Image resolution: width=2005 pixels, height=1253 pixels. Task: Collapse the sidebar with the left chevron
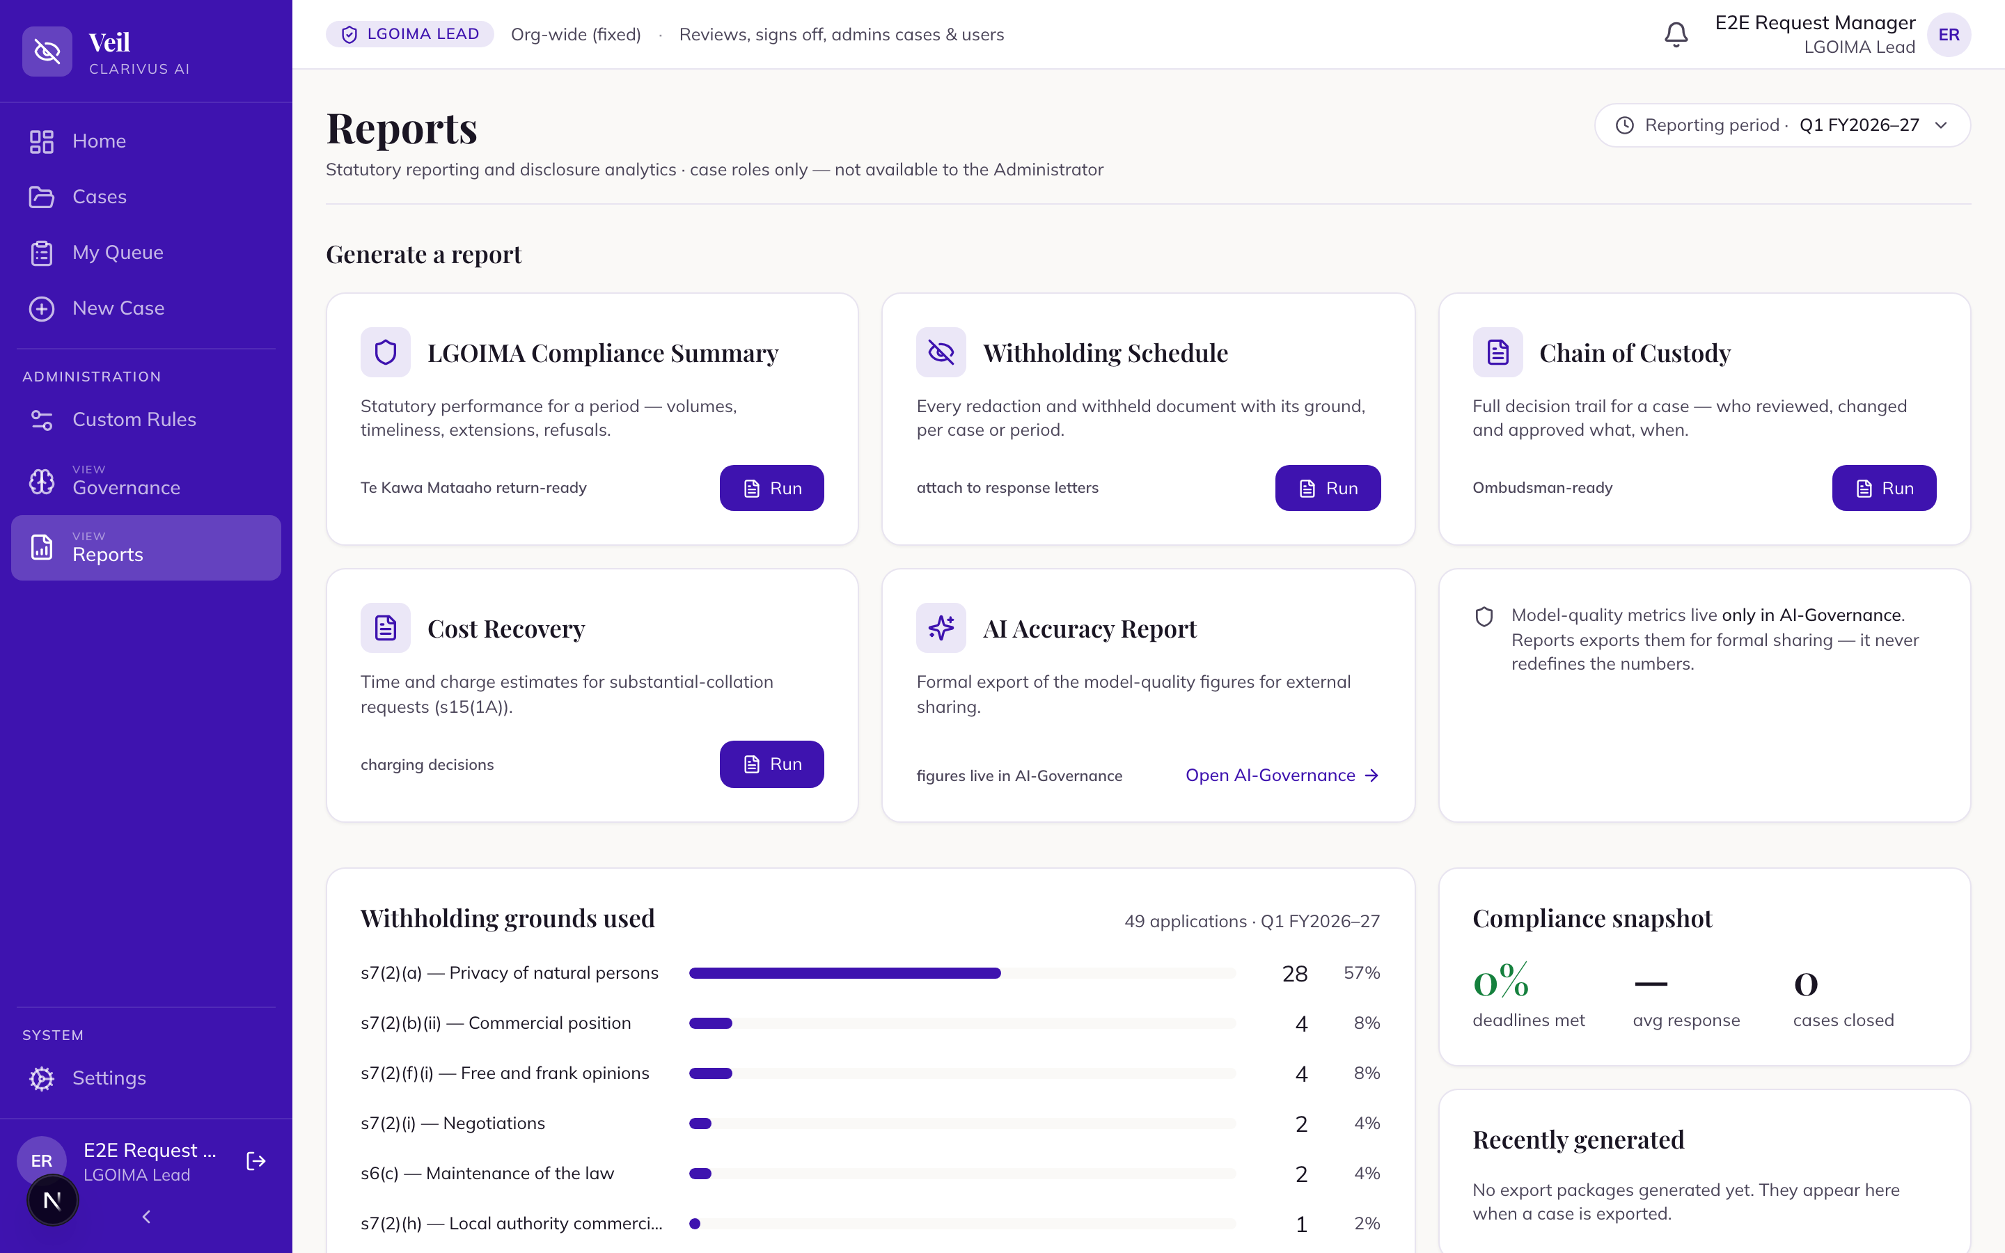pyautogui.click(x=147, y=1217)
